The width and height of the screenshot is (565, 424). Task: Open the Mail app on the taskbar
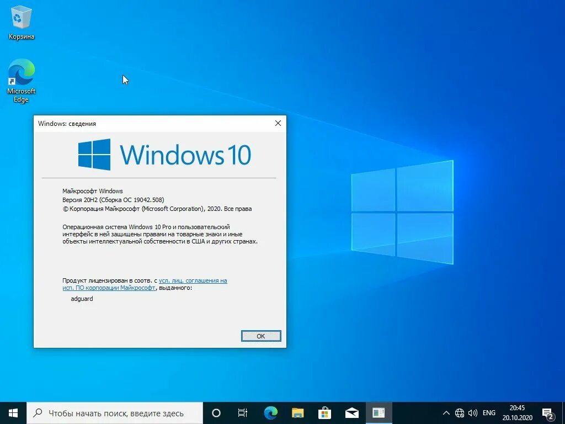pyautogui.click(x=351, y=413)
